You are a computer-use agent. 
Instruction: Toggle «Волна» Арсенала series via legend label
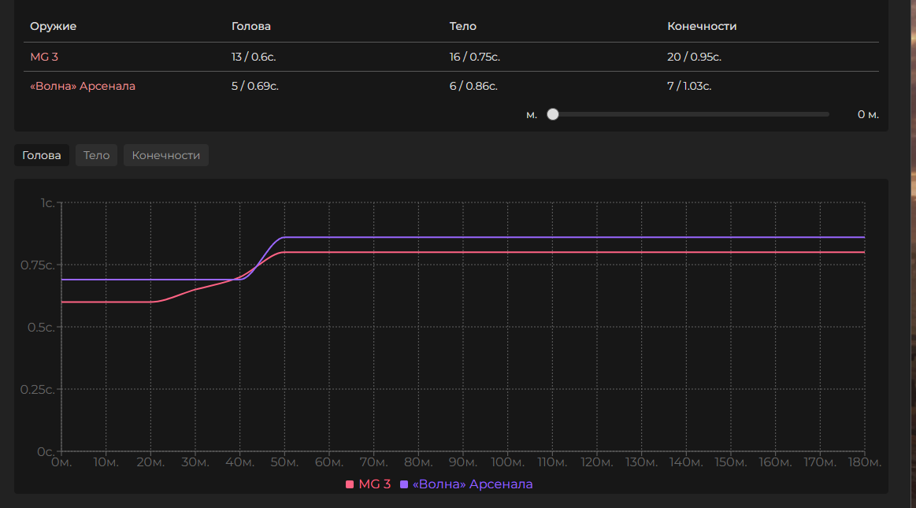point(473,484)
